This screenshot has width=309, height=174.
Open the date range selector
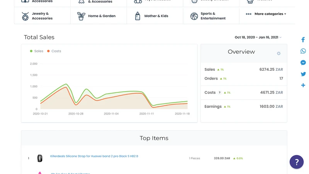tap(258, 37)
